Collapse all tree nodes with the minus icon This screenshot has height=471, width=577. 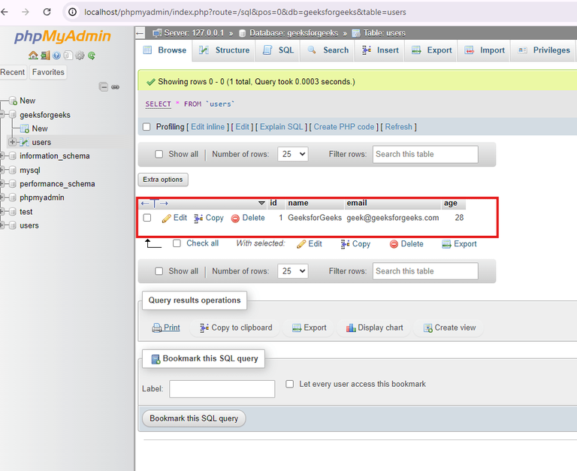[x=104, y=87]
